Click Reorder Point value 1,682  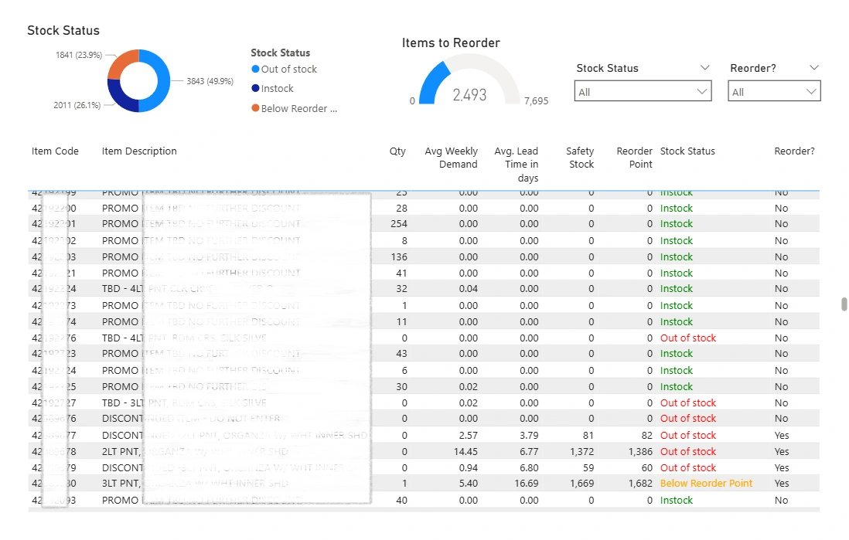pyautogui.click(x=640, y=483)
